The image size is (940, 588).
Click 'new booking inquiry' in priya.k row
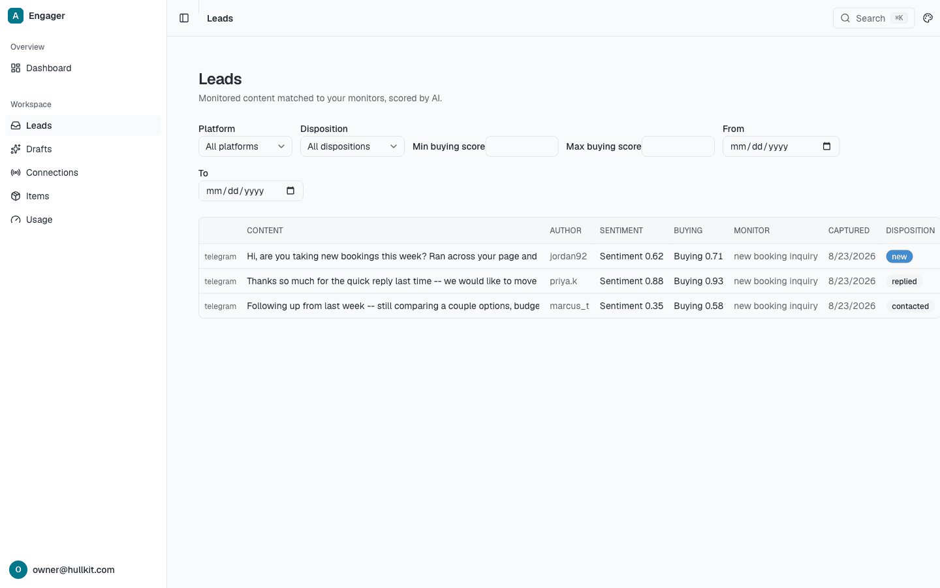(775, 281)
